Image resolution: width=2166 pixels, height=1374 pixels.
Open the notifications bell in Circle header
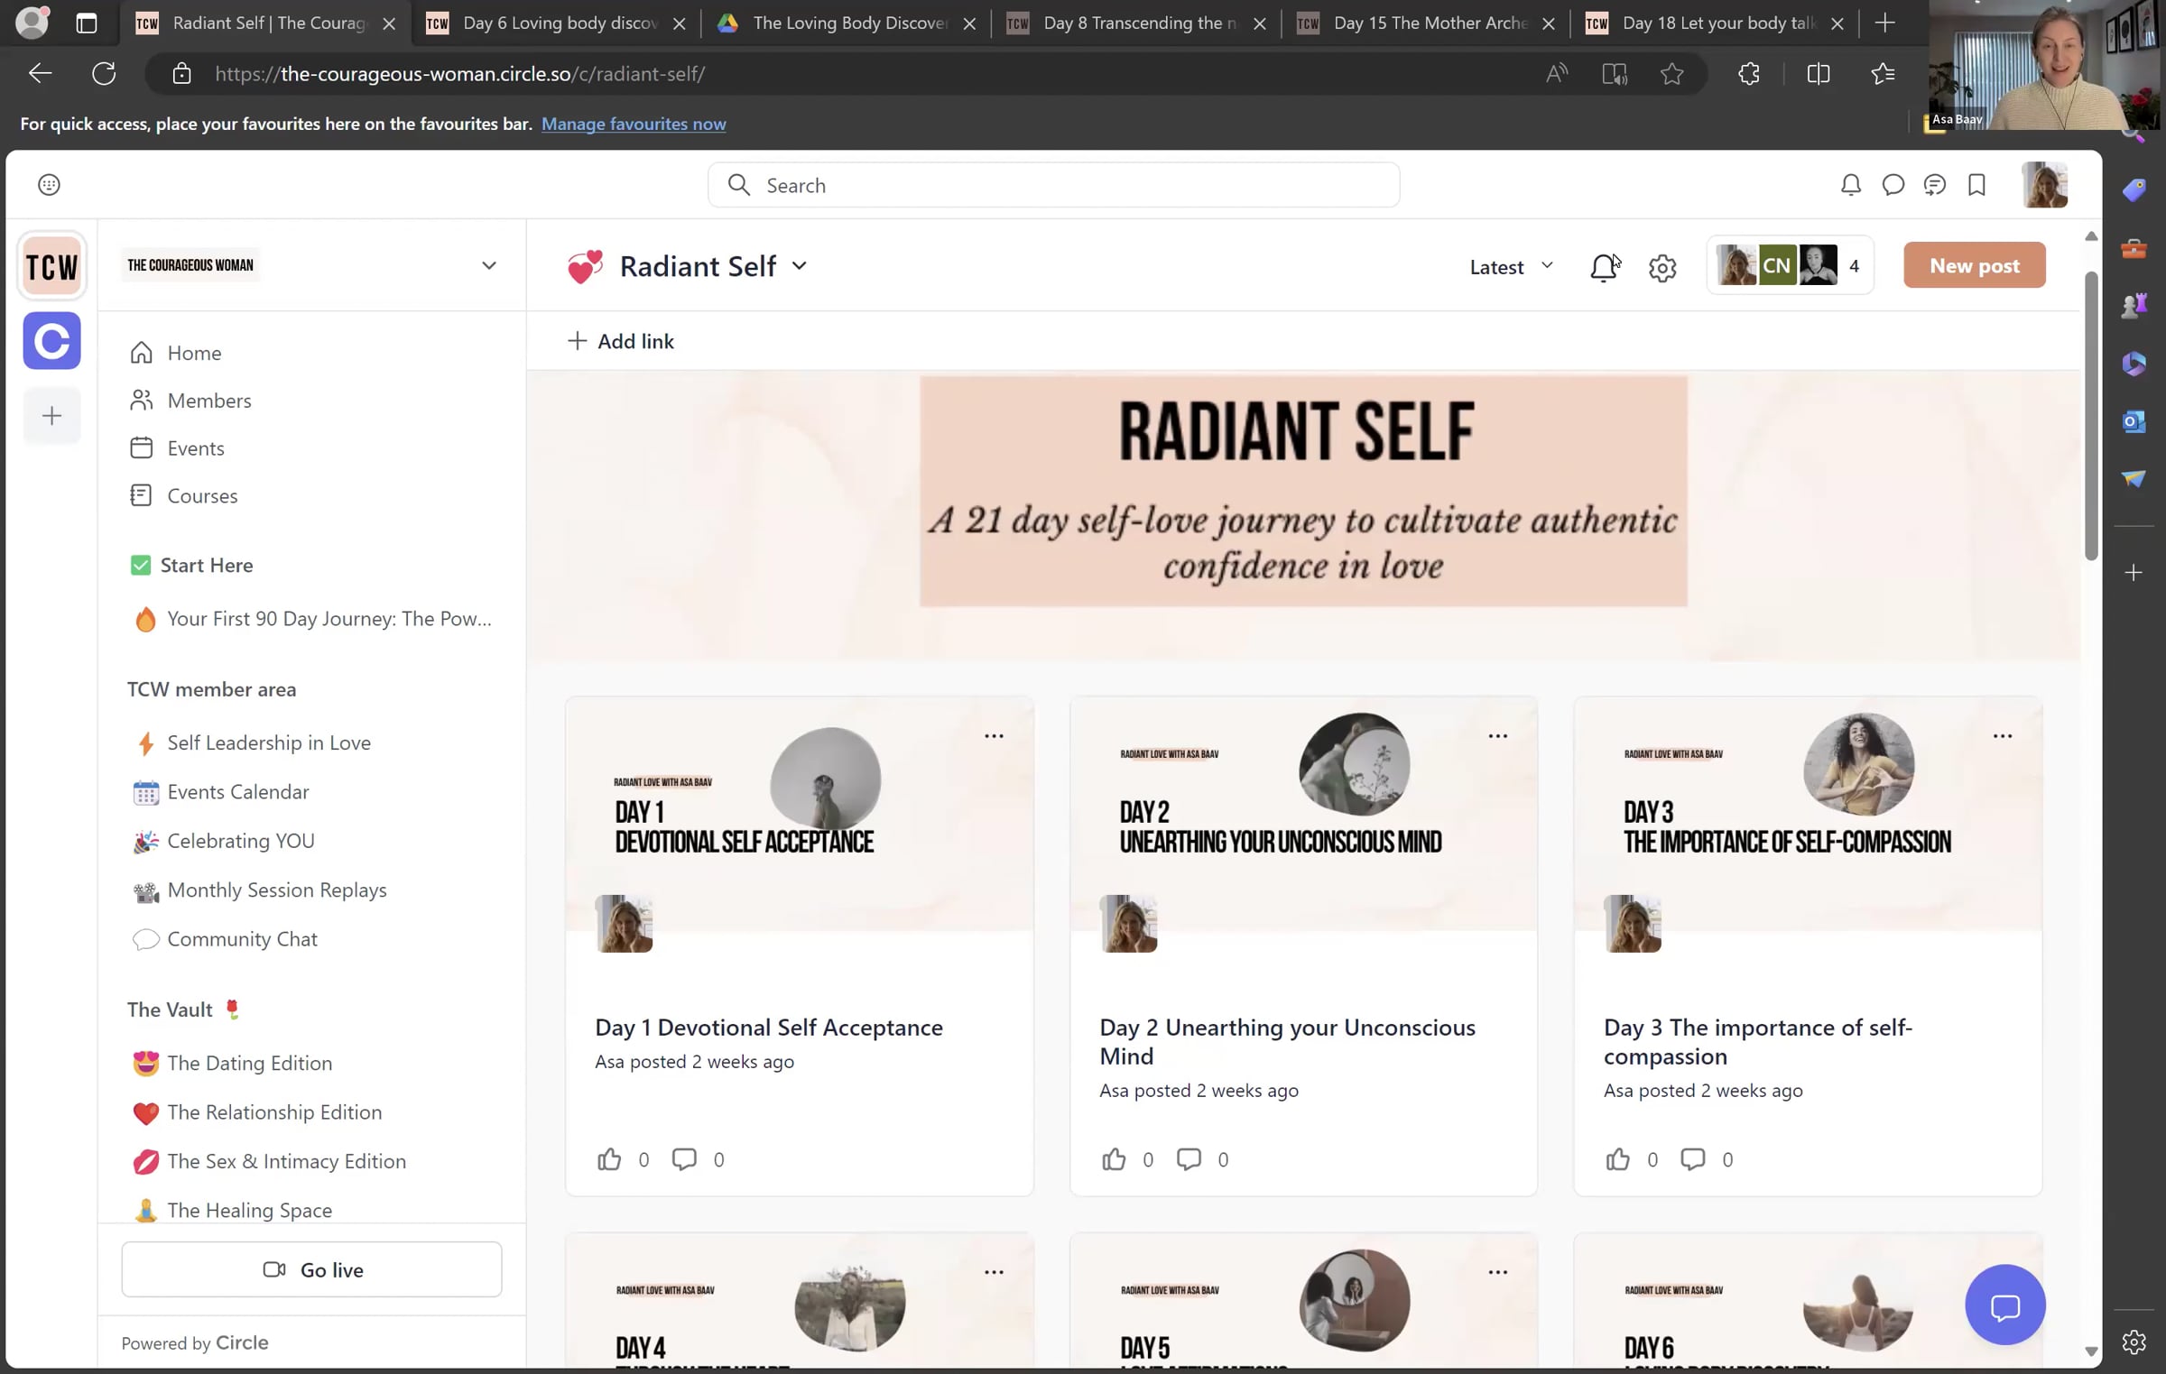pos(1850,185)
